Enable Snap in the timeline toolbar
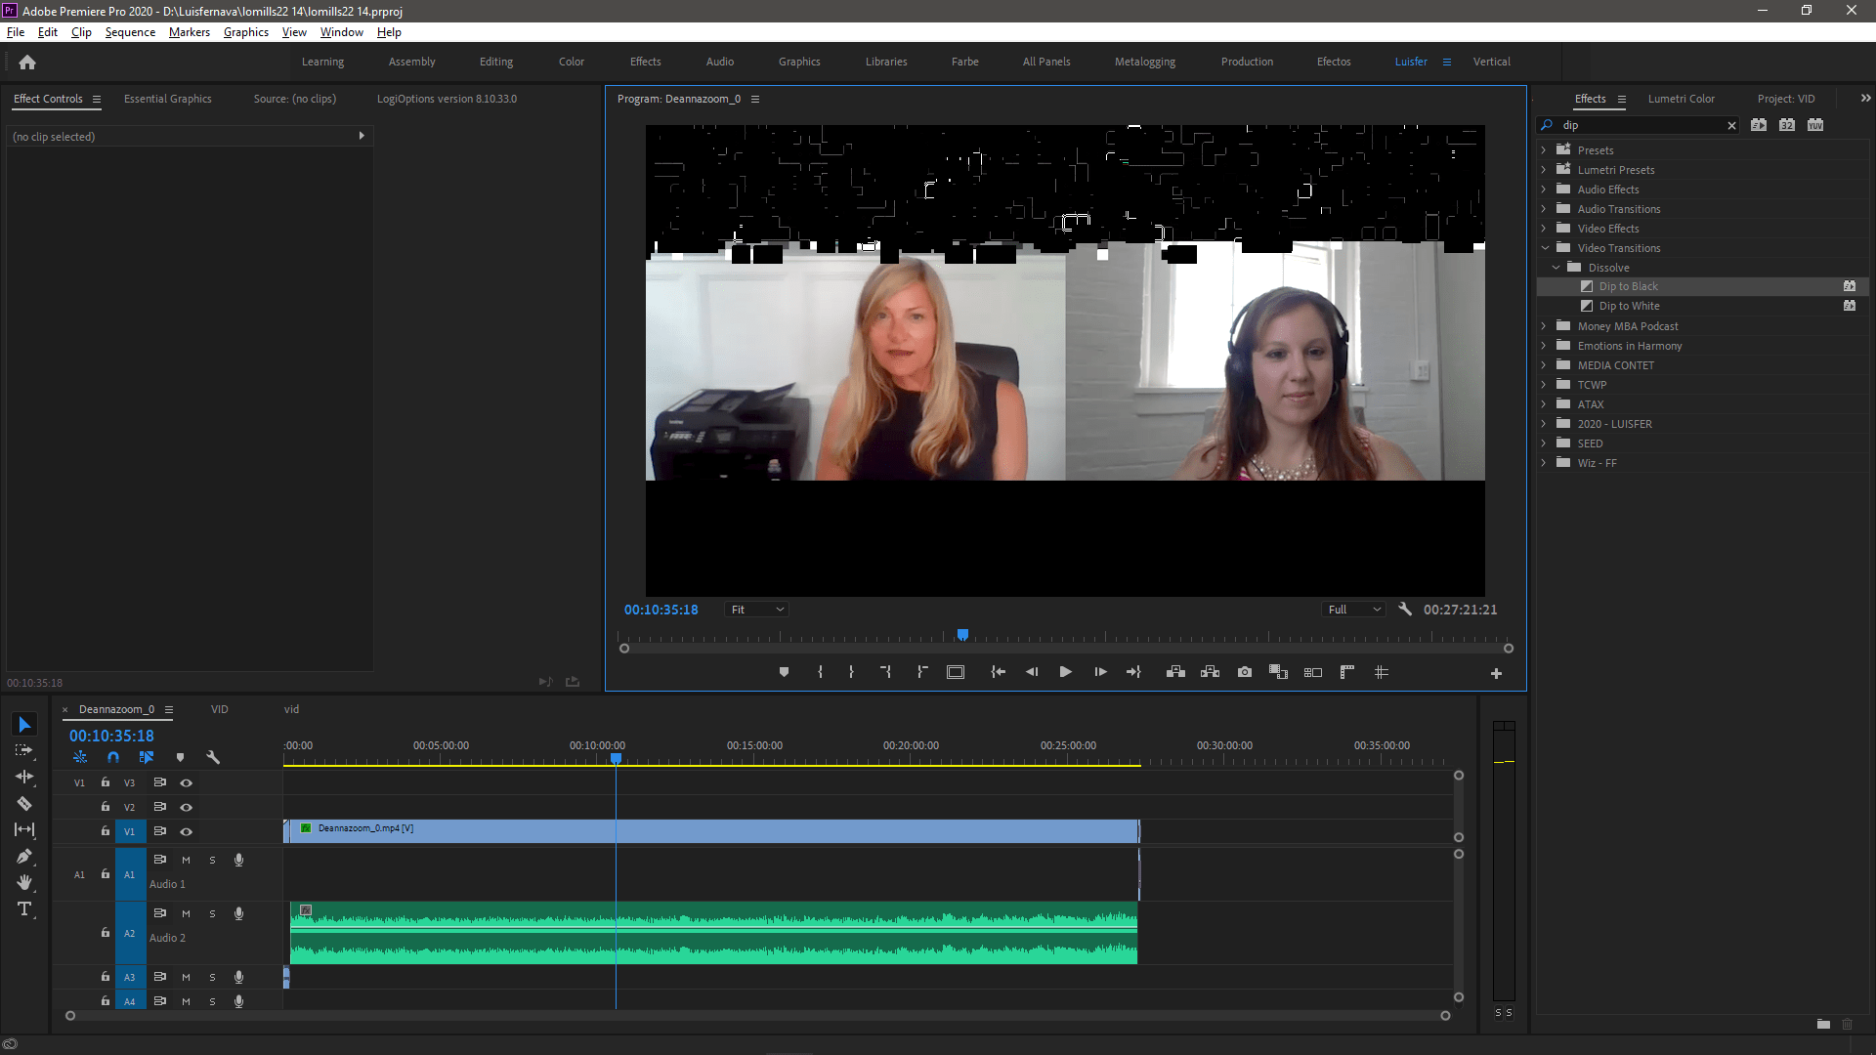 pos(112,757)
